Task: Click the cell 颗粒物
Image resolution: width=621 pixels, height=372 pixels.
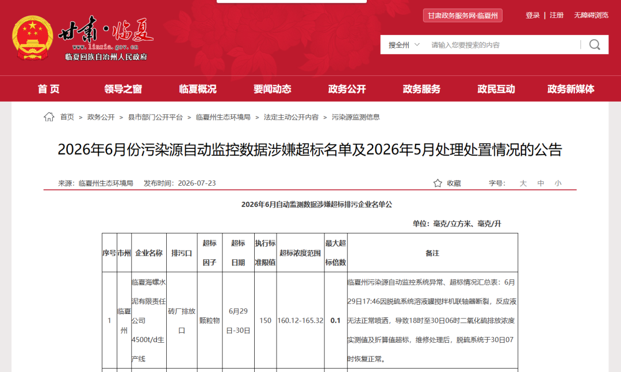Action: coord(209,320)
